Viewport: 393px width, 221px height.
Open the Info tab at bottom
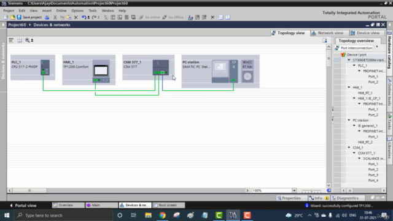(319, 198)
